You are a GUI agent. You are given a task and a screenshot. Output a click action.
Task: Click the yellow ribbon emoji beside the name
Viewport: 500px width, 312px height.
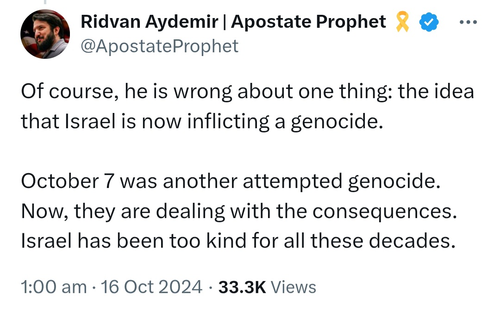point(402,22)
